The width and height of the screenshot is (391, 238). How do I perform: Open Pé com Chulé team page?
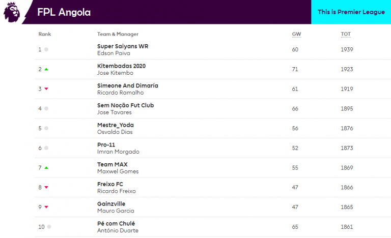click(116, 224)
